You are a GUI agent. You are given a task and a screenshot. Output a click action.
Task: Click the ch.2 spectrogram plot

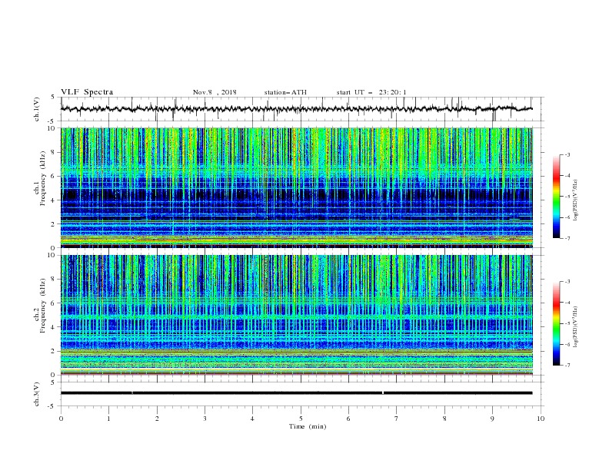click(x=297, y=315)
